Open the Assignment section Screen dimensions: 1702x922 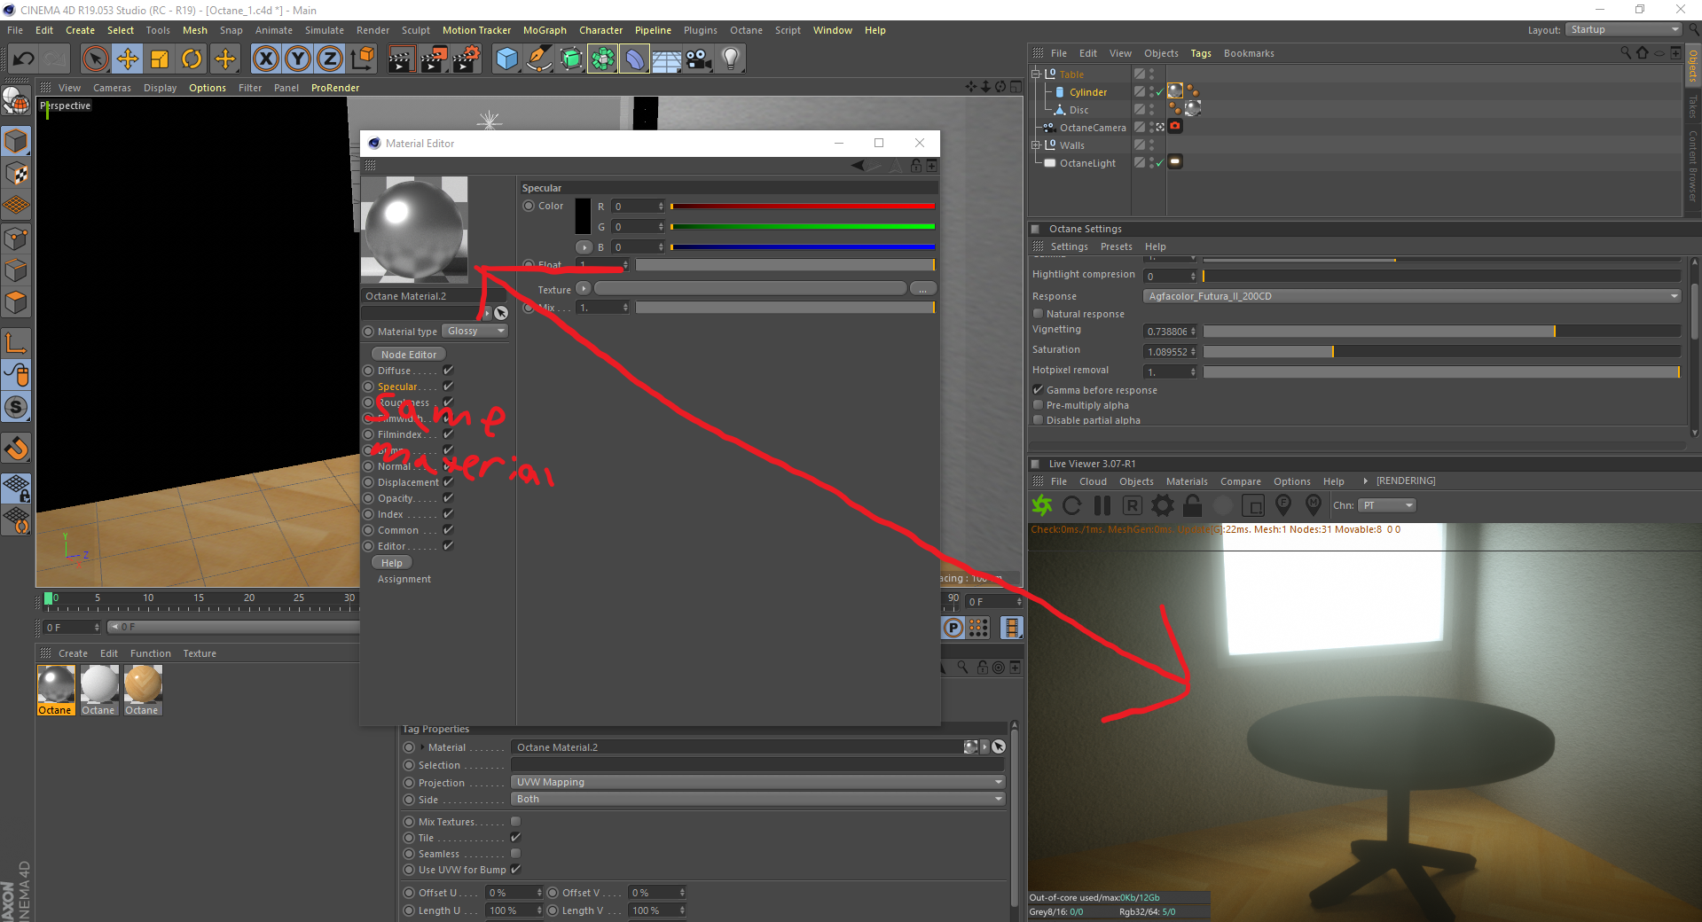coord(404,579)
